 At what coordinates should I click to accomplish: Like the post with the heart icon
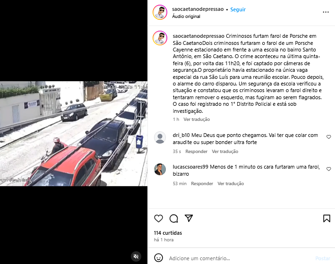coord(159,219)
